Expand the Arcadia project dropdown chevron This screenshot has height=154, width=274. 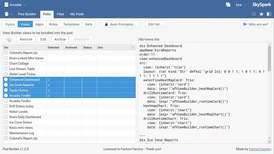[x=25, y=5]
